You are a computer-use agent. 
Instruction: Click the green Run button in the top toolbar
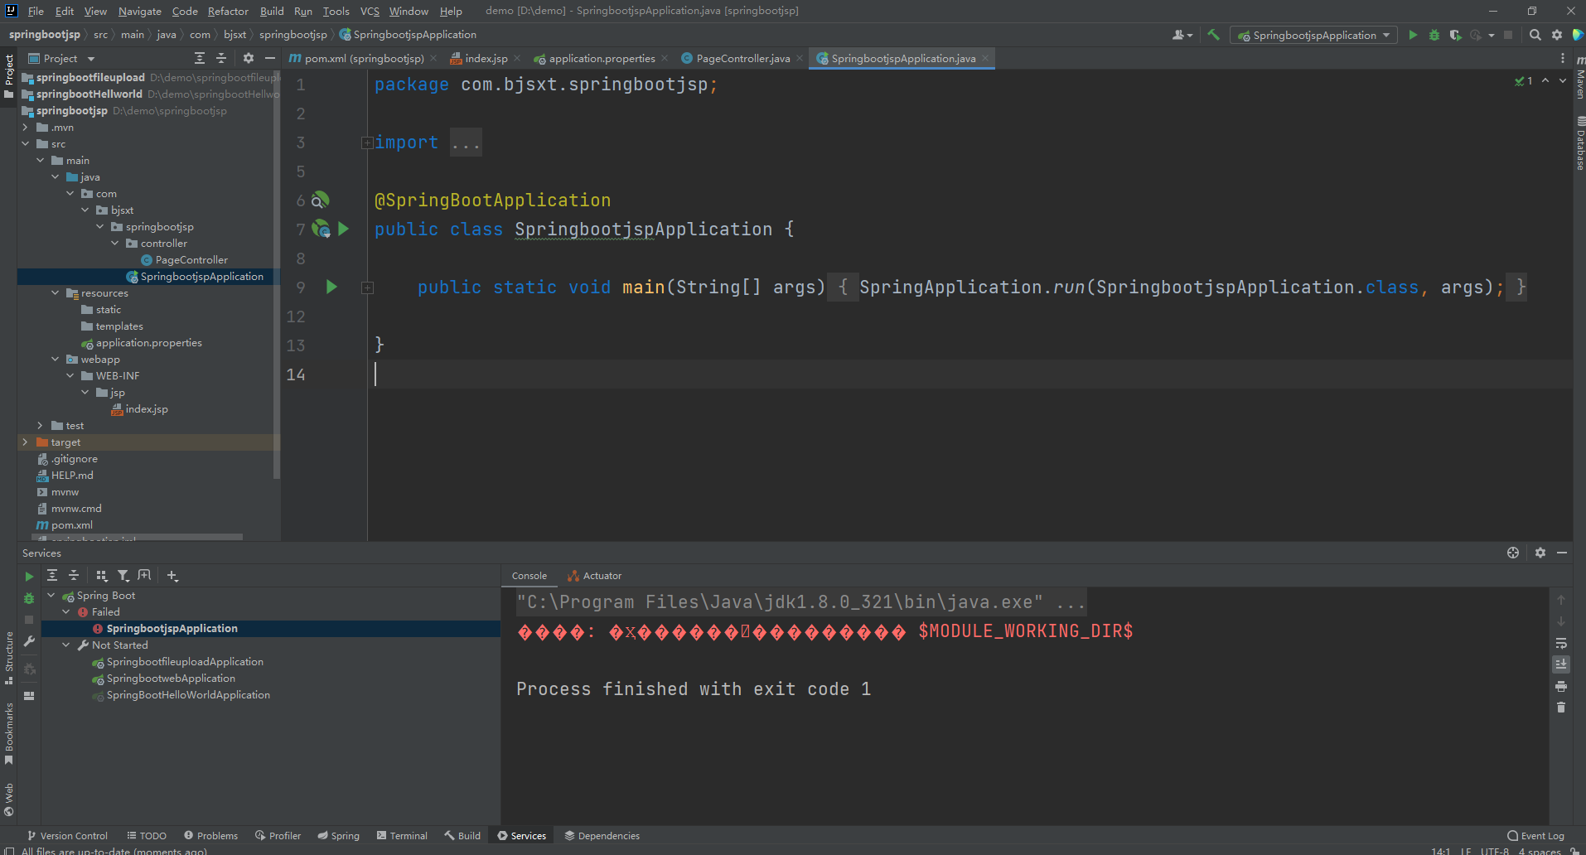(x=1413, y=35)
